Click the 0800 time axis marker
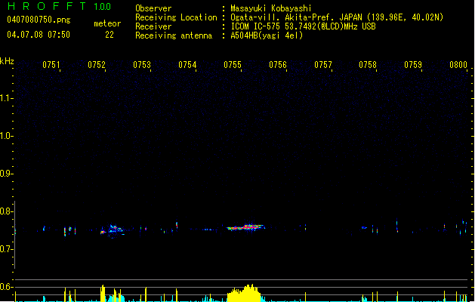Viewport: 475px width, 302px height. (x=458, y=65)
